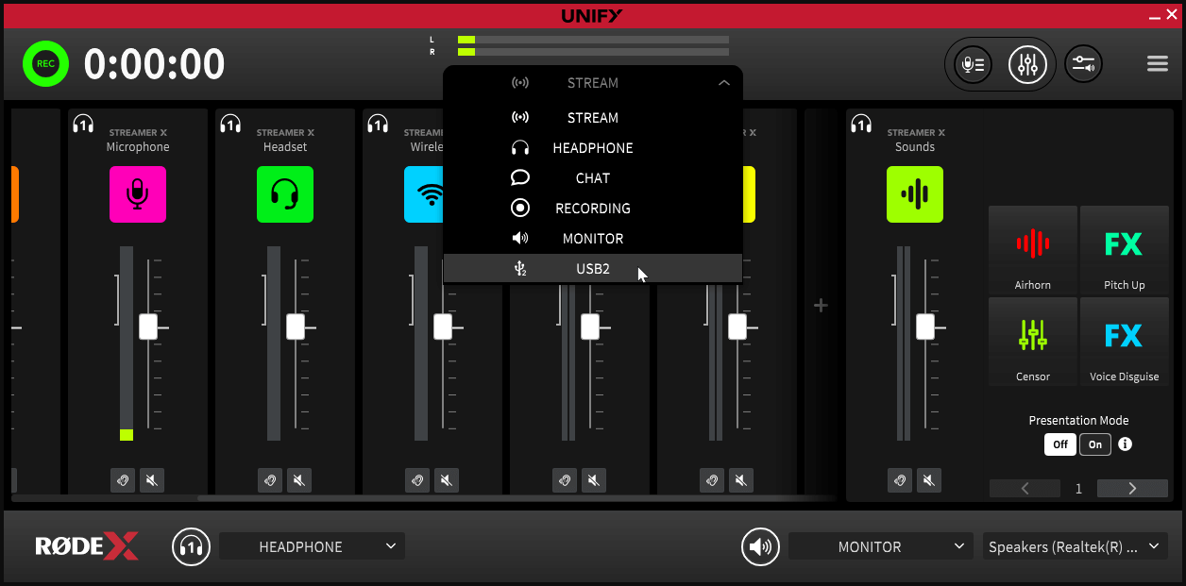This screenshot has height=586, width=1186.
Task: Go to next sound pad page with right arrow
Action: pyautogui.click(x=1131, y=488)
